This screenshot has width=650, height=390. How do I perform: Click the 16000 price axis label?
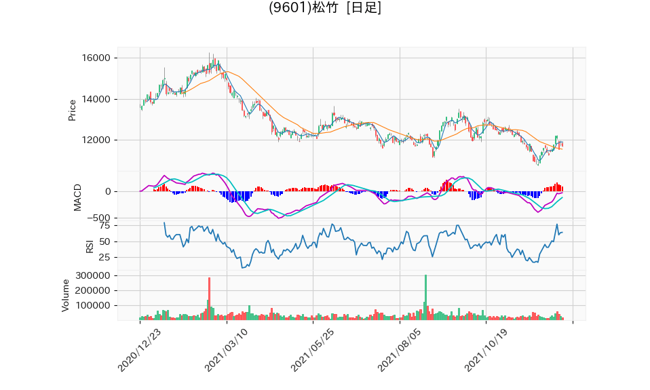96,58
